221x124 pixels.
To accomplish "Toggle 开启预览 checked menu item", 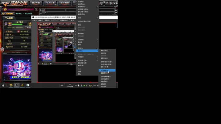I will pos(87,2).
